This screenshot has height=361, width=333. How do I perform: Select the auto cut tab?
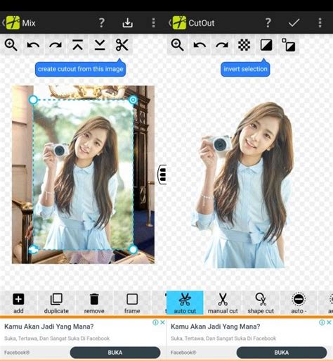tap(185, 303)
